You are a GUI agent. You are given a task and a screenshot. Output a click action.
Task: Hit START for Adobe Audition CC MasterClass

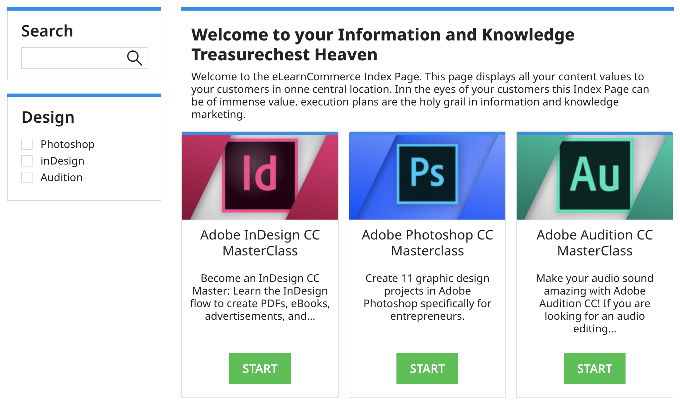[595, 369]
